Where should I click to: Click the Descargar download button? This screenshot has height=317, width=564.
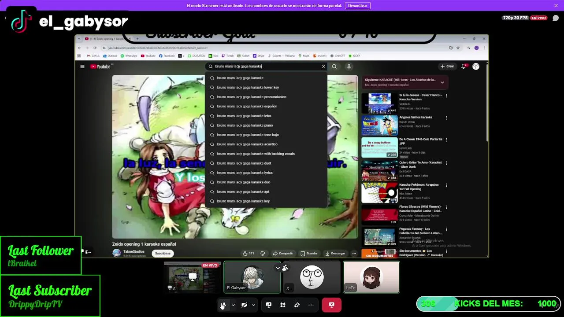coord(335,253)
